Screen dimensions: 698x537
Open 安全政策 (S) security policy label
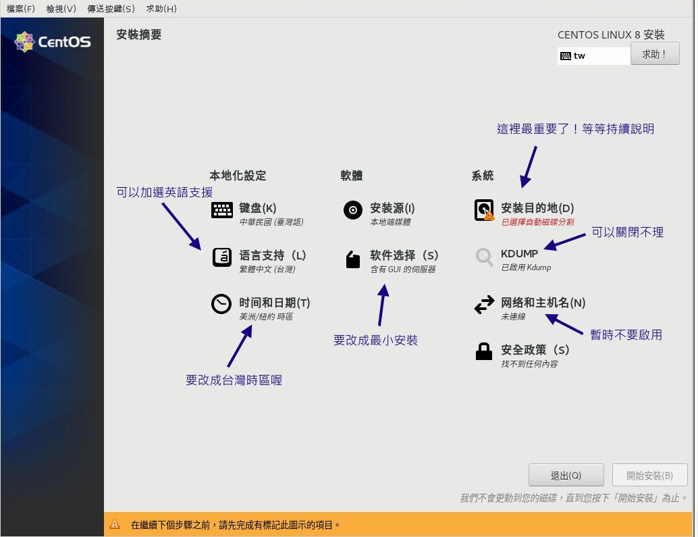click(x=535, y=349)
